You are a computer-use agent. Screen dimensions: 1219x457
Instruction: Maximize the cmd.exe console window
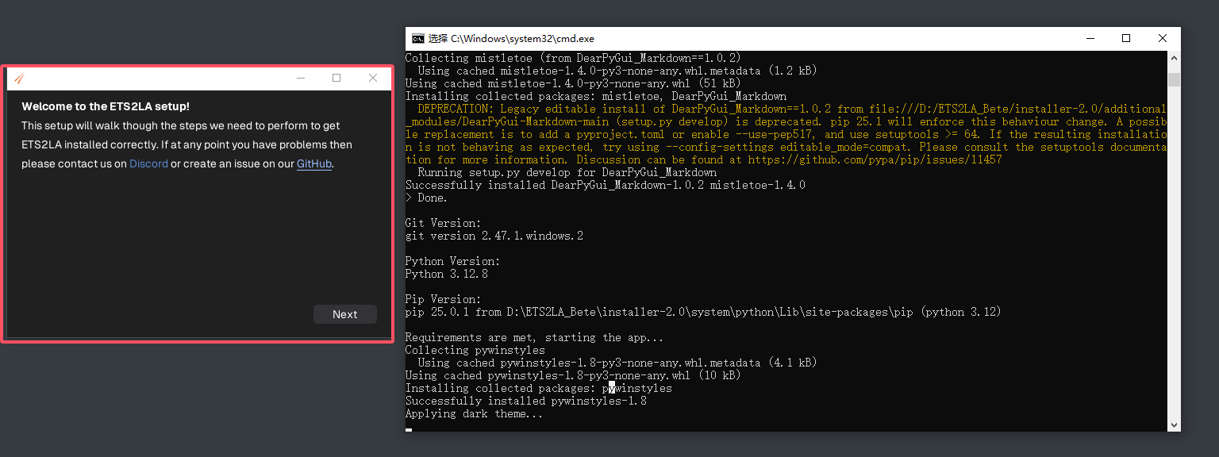(1126, 38)
